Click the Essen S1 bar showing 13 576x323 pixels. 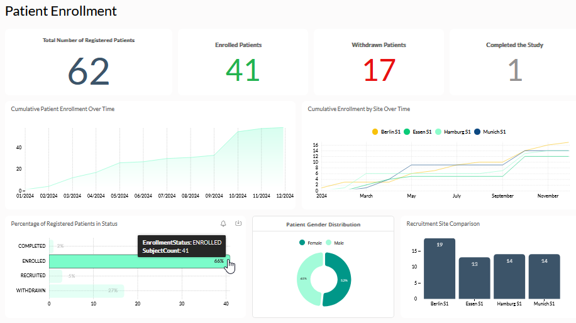coord(474,278)
